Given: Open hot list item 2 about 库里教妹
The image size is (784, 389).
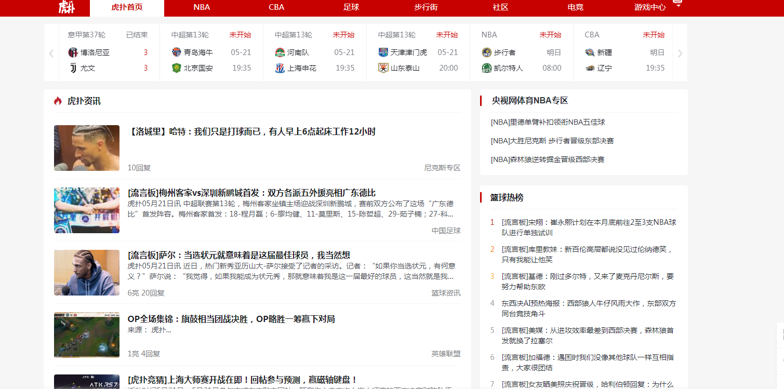Looking at the screenshot, I should point(588,254).
